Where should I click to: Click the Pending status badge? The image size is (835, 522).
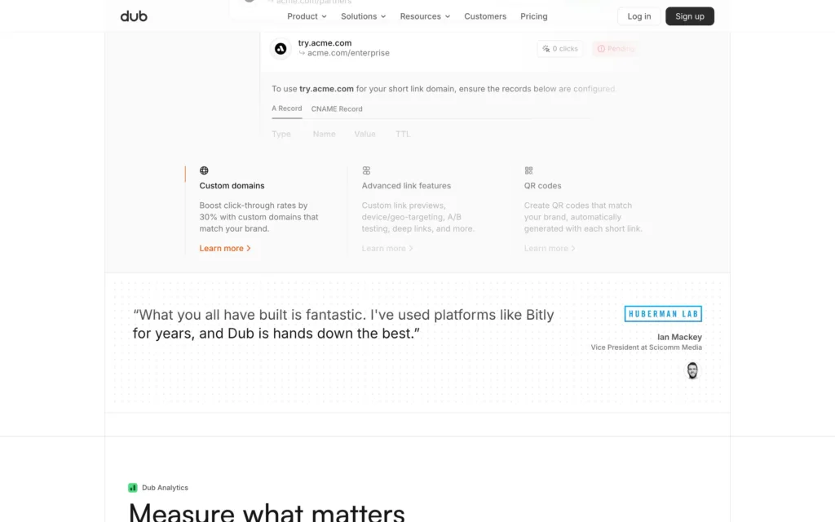pyautogui.click(x=615, y=48)
